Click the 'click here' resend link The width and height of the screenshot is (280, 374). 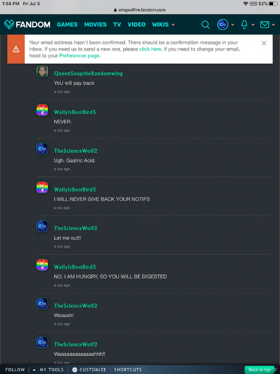[150, 49]
